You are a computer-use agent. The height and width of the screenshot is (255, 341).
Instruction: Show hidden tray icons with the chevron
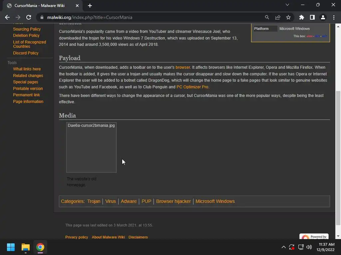(x=284, y=247)
